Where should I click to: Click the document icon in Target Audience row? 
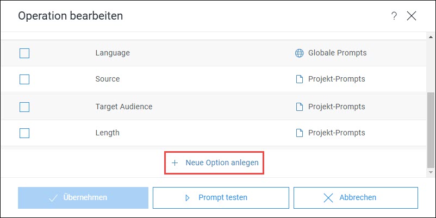299,107
